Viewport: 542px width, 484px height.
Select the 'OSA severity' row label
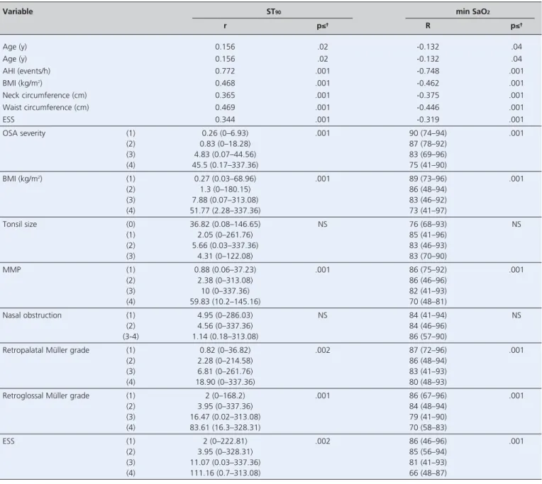(24, 133)
